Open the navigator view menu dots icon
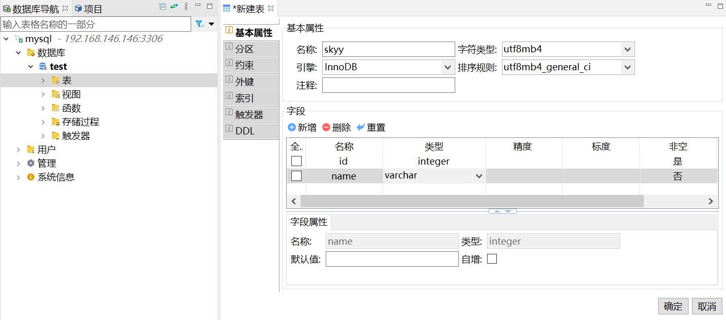 coord(186,6)
